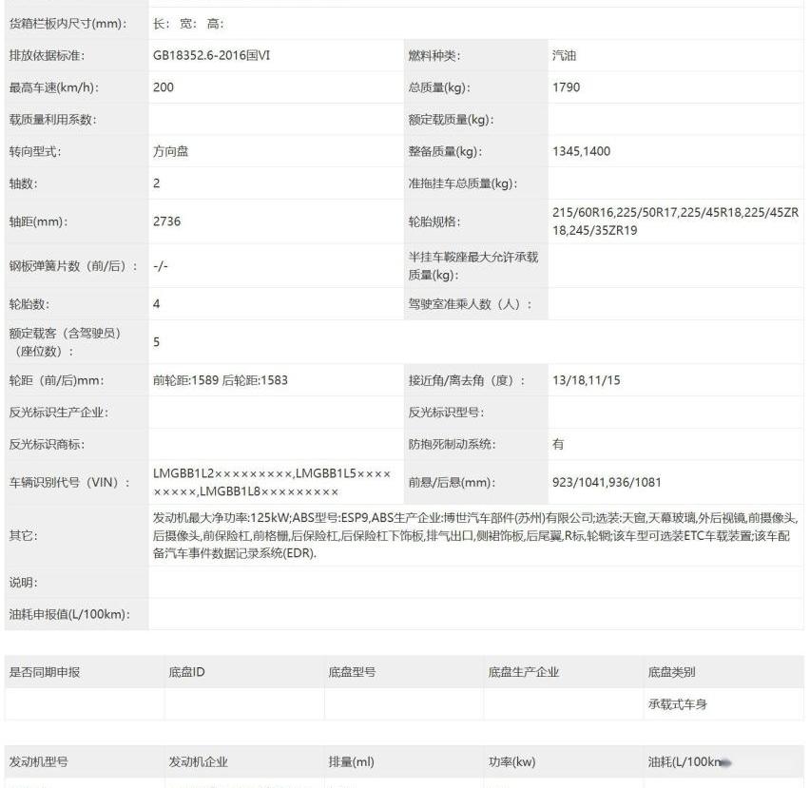This screenshot has height=788, width=810.
Task: Select the VIN codes starting with LMGBB1L2
Action: coord(272,482)
